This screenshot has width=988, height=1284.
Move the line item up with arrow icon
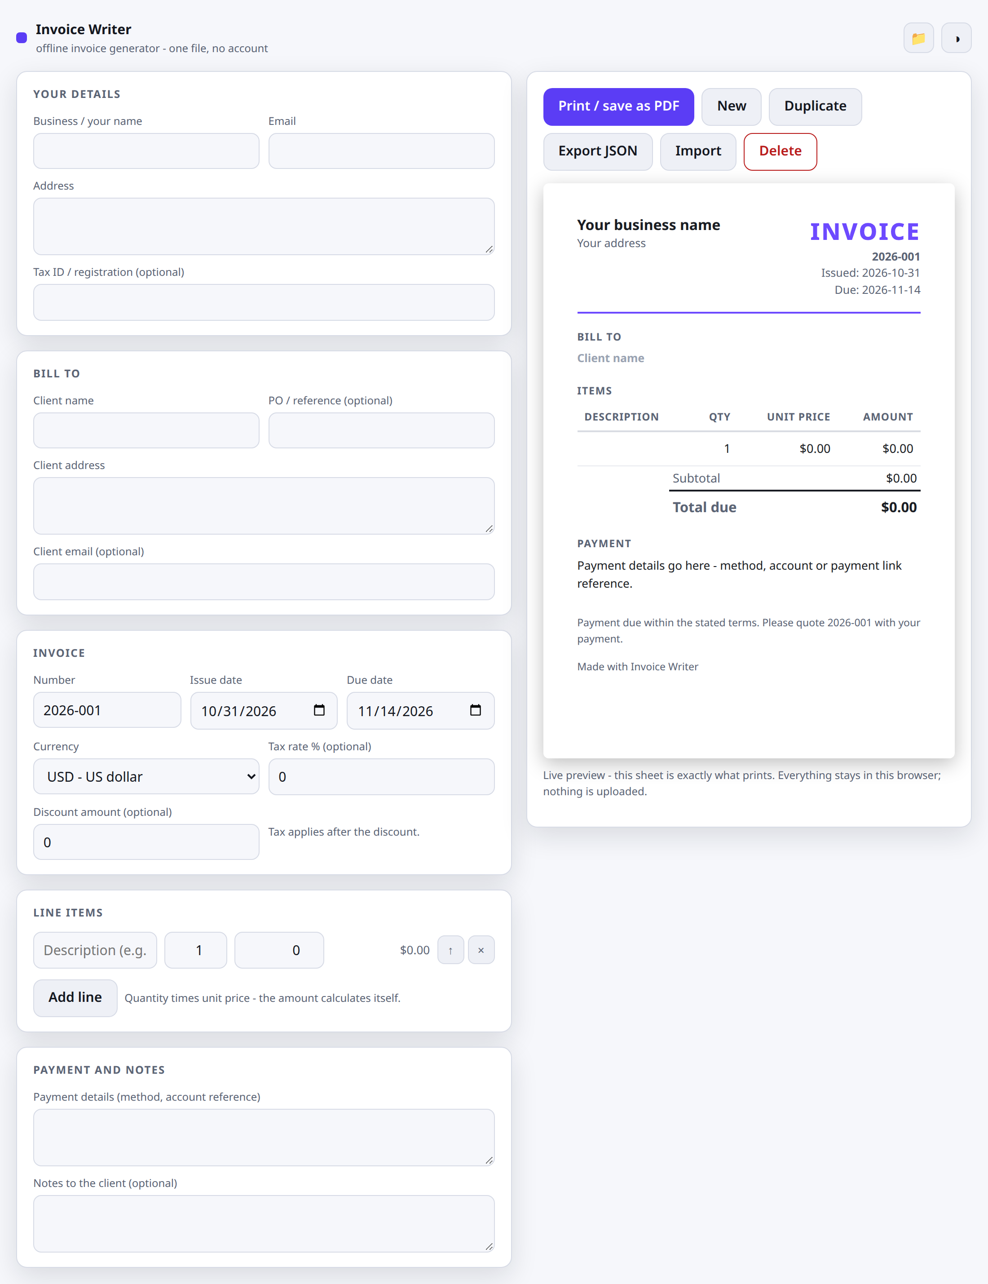pos(451,950)
